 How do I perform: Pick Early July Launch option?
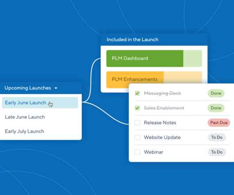(24, 131)
